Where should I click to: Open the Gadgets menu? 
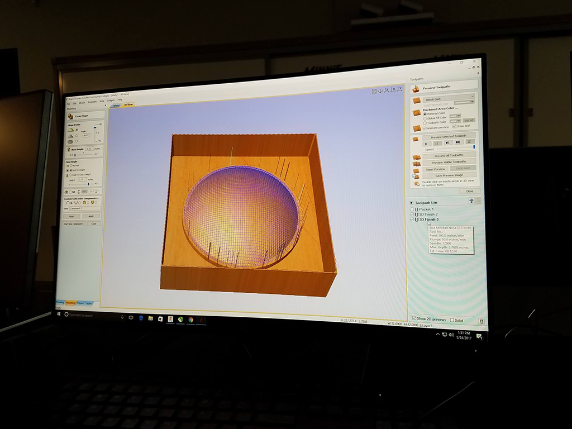tap(111, 101)
